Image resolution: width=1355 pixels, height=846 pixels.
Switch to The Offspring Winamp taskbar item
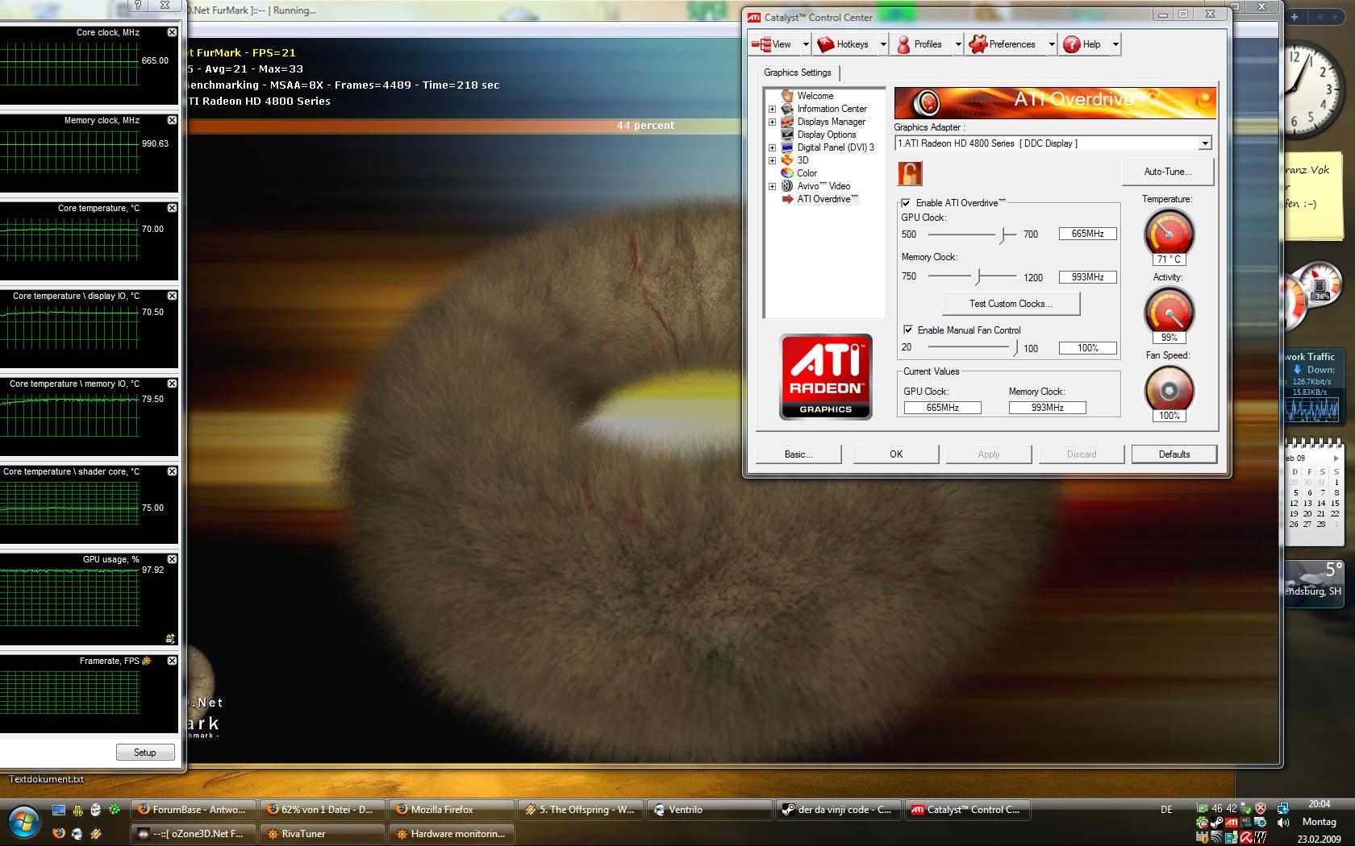point(581,810)
